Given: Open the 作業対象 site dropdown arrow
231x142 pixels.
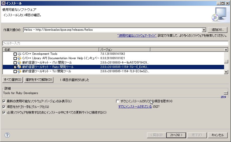Looking at the screenshot, I should (204, 30).
